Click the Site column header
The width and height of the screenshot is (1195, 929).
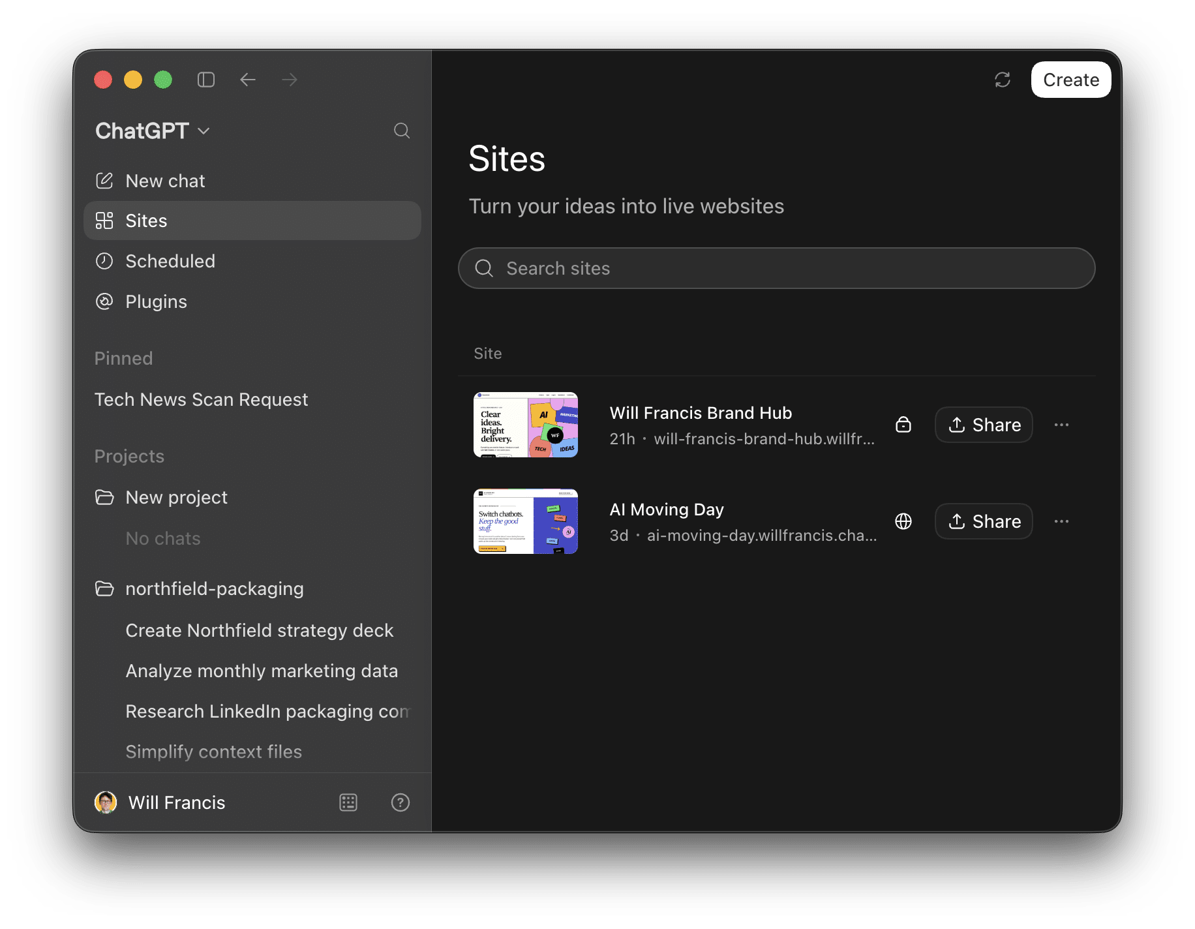487,354
